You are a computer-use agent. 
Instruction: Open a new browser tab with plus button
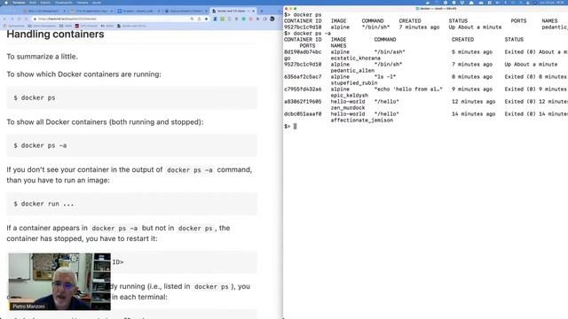(x=262, y=11)
